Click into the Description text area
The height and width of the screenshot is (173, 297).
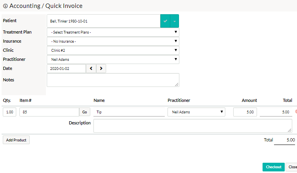[x=192, y=126]
